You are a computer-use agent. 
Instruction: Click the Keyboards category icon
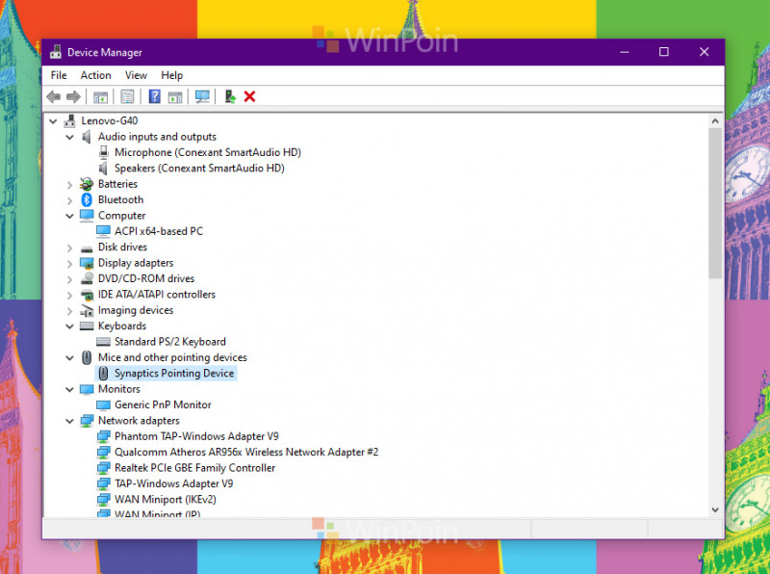(87, 326)
